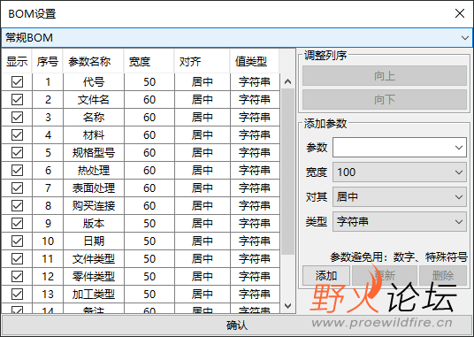Viewport: 474px width, 337px height.
Task: Toggle display checkbox for 材料 row
Action: click(x=17, y=134)
